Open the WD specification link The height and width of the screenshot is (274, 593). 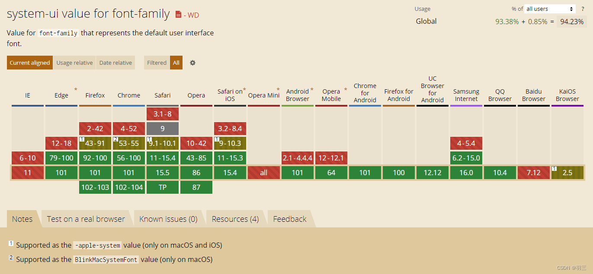[x=192, y=15]
